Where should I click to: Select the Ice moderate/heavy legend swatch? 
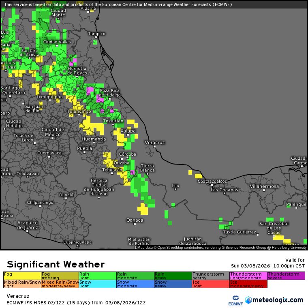(x=248, y=284)
